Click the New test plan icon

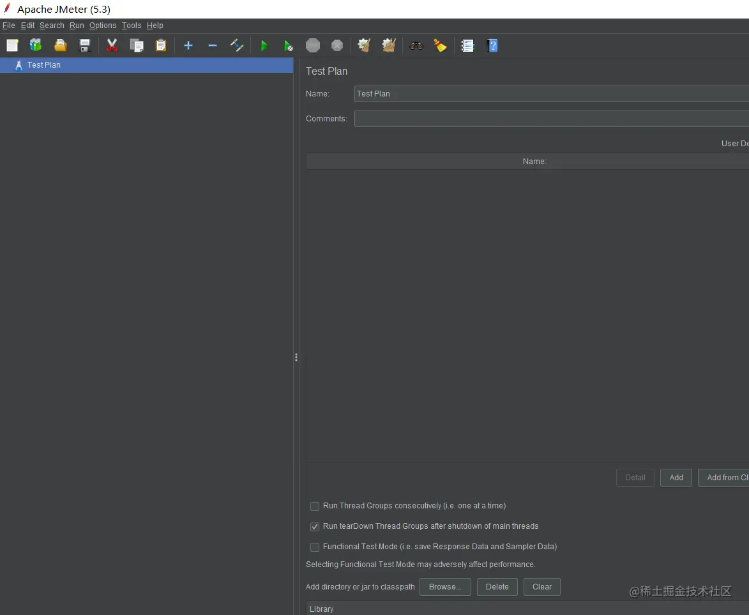point(12,45)
